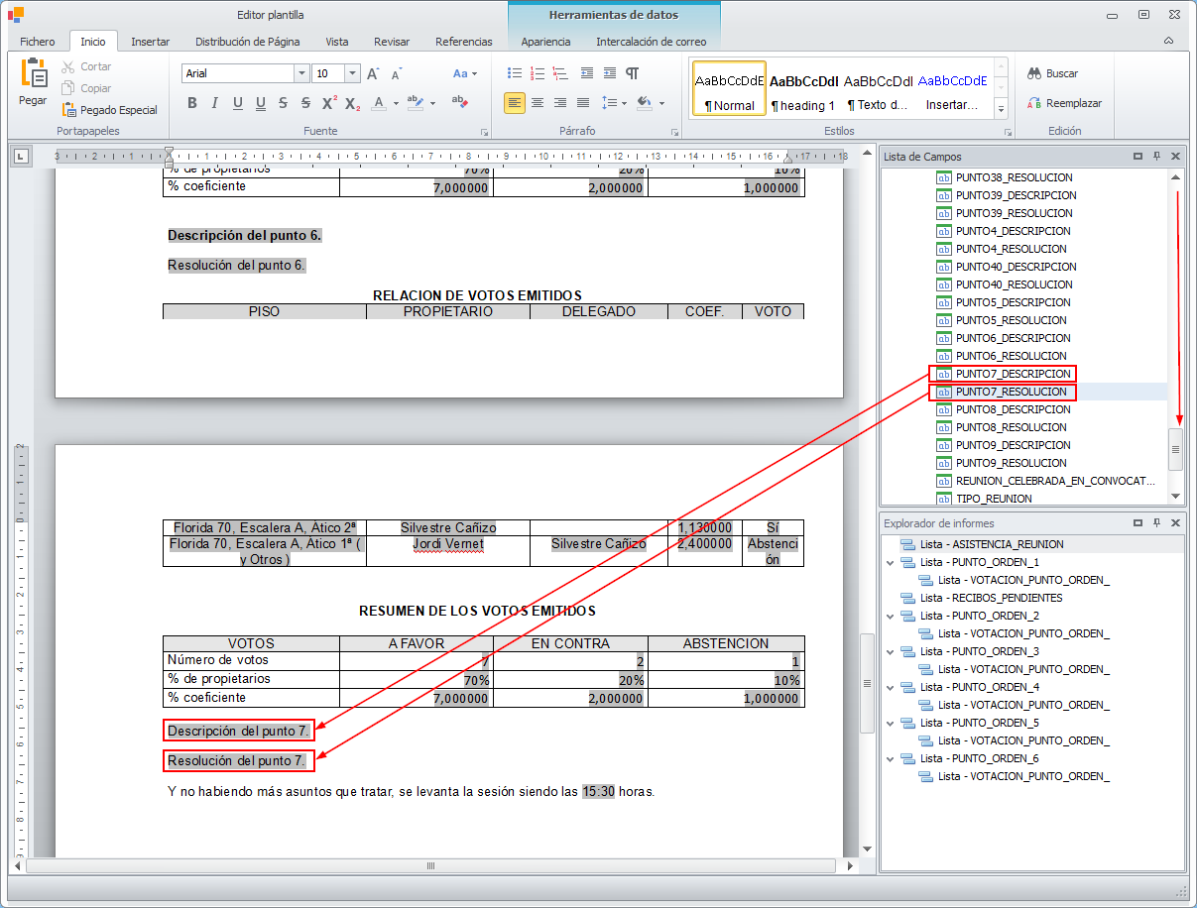This screenshot has width=1197, height=908.
Task: Toggle bold formatting in Fuente group
Action: tap(192, 103)
